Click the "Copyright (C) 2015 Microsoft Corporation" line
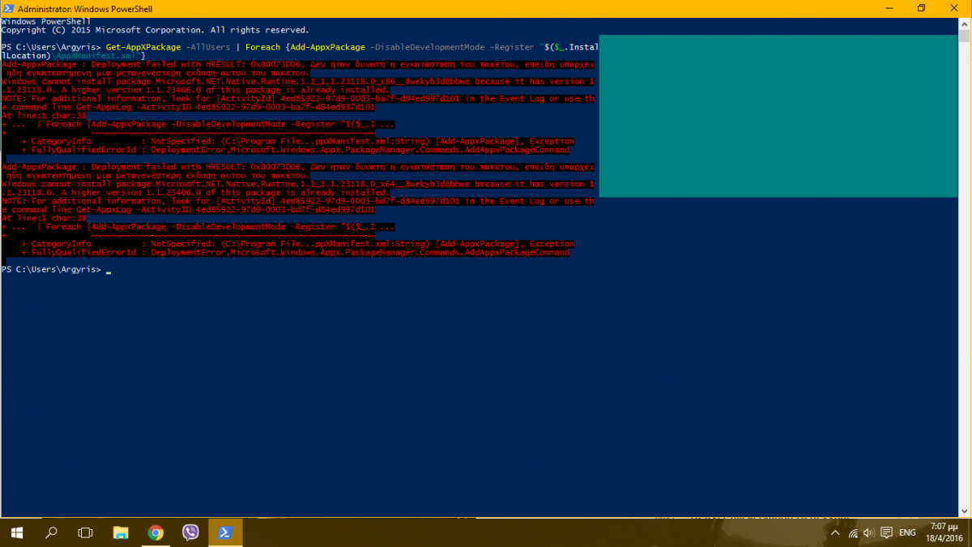 click(x=155, y=30)
